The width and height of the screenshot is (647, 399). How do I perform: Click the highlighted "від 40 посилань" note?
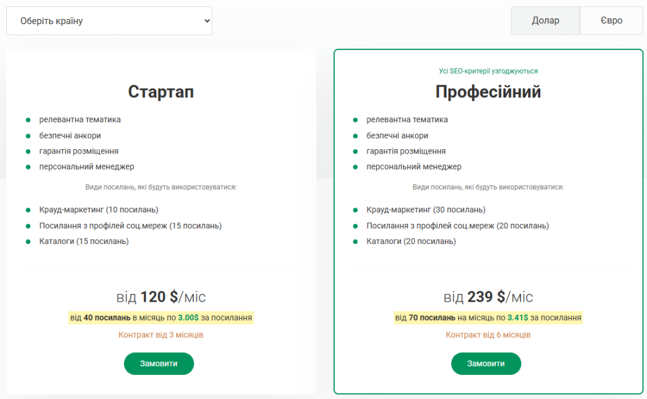(x=161, y=317)
